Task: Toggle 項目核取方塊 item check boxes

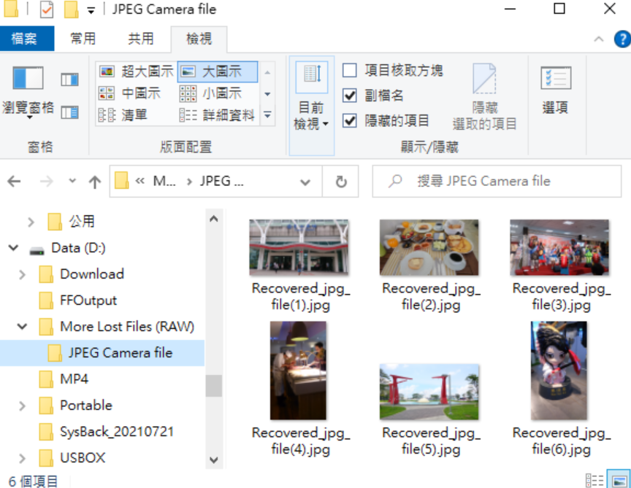Action: coord(349,70)
